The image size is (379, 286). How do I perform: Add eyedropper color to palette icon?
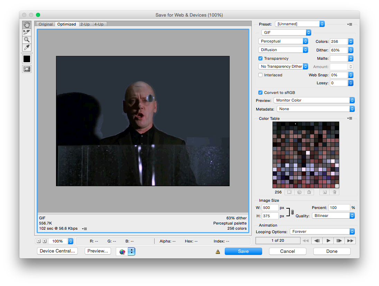point(325,192)
